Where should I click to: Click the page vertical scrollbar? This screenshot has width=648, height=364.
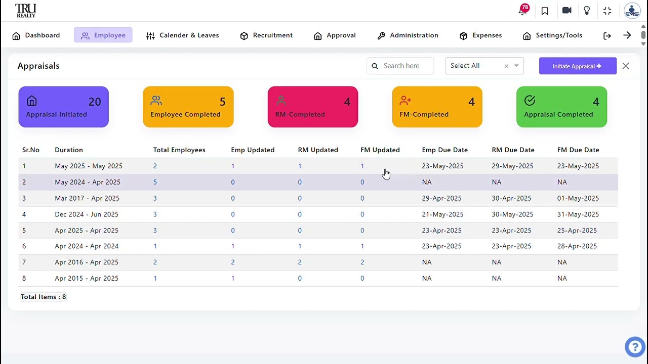(x=643, y=34)
